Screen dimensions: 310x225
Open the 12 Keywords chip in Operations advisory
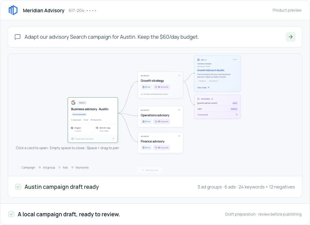point(161,121)
